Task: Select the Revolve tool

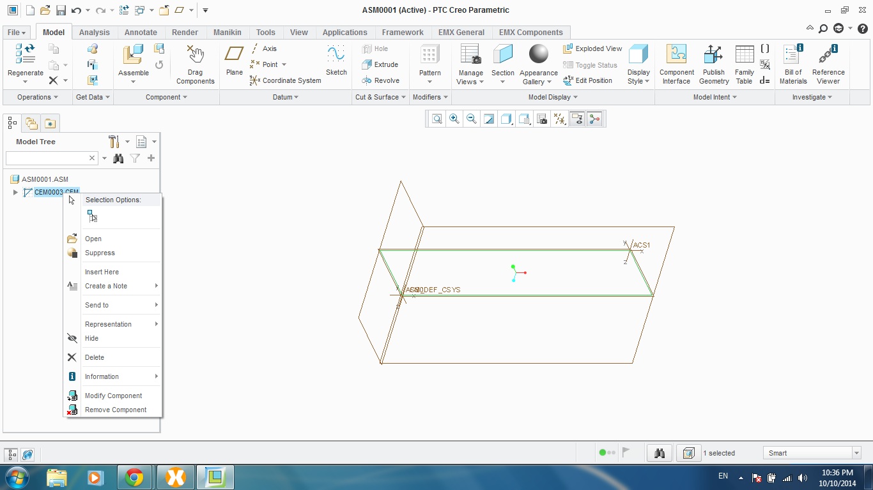Action: [380, 80]
